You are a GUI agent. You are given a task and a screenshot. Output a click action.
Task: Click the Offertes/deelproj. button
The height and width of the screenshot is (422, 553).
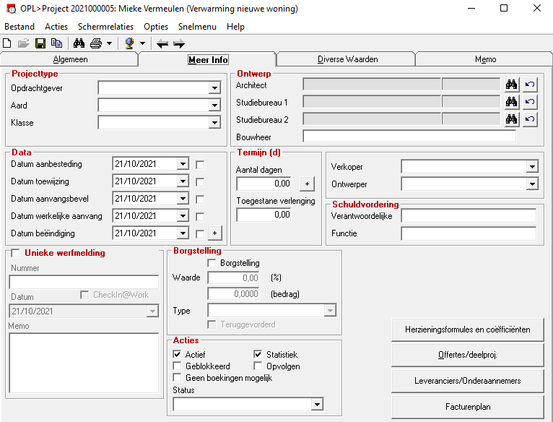click(x=468, y=355)
